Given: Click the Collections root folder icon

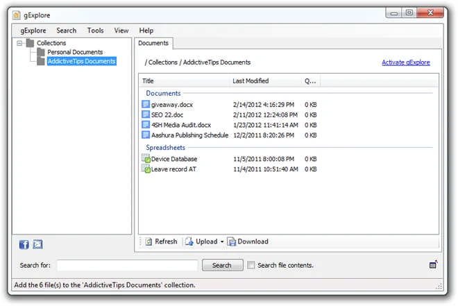Looking at the screenshot, I should pyautogui.click(x=30, y=43).
